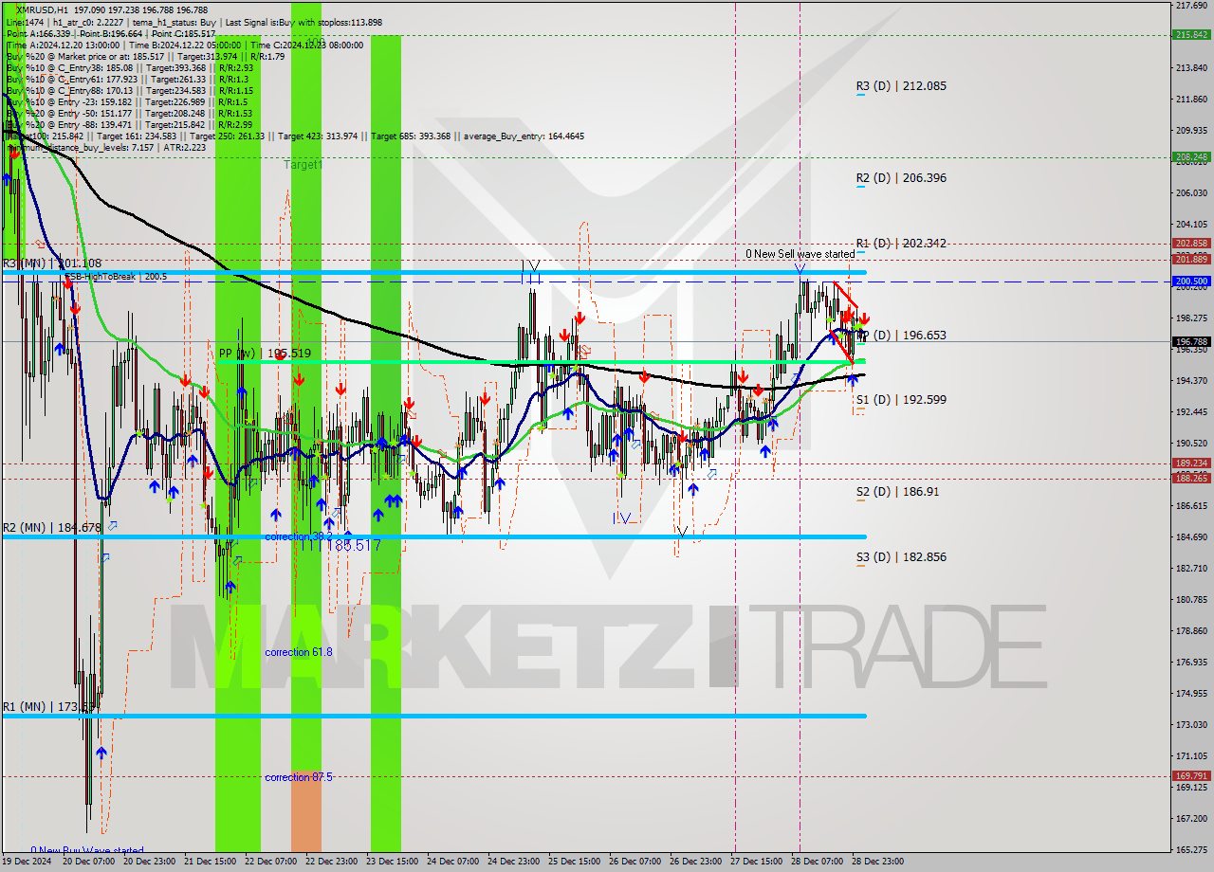1214x872 pixels.
Task: Click the 'correction 61.8' label
Action: tap(299, 652)
